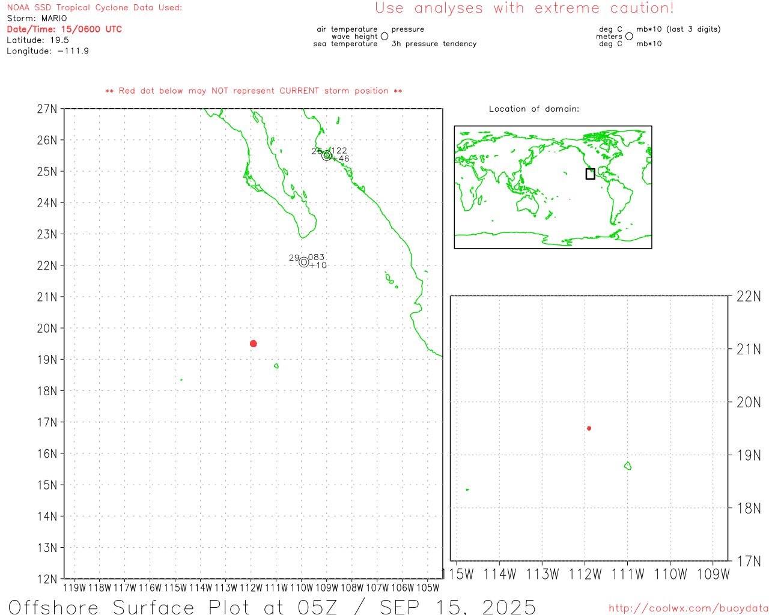Click Socorro island outline on main map near 111W
The width and height of the screenshot is (769, 615).
[276, 366]
